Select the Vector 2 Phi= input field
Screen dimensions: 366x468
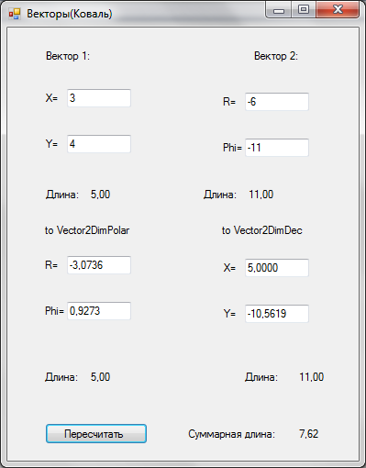[277, 148]
